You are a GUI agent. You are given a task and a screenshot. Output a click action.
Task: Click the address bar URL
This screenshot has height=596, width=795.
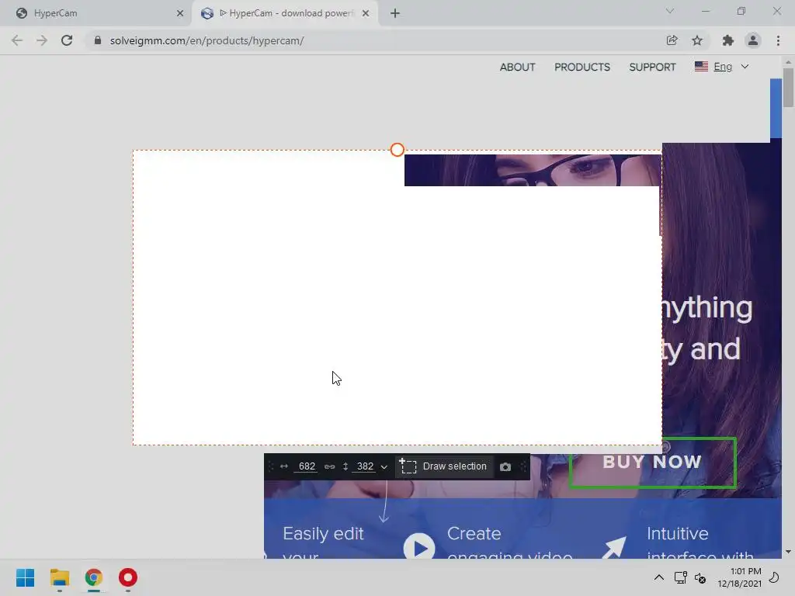[x=207, y=40]
